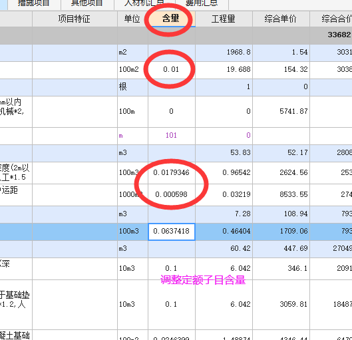Screen dimensions: 352x340
Task: Open the 人材机汇总 tab
Action: [145, 5]
